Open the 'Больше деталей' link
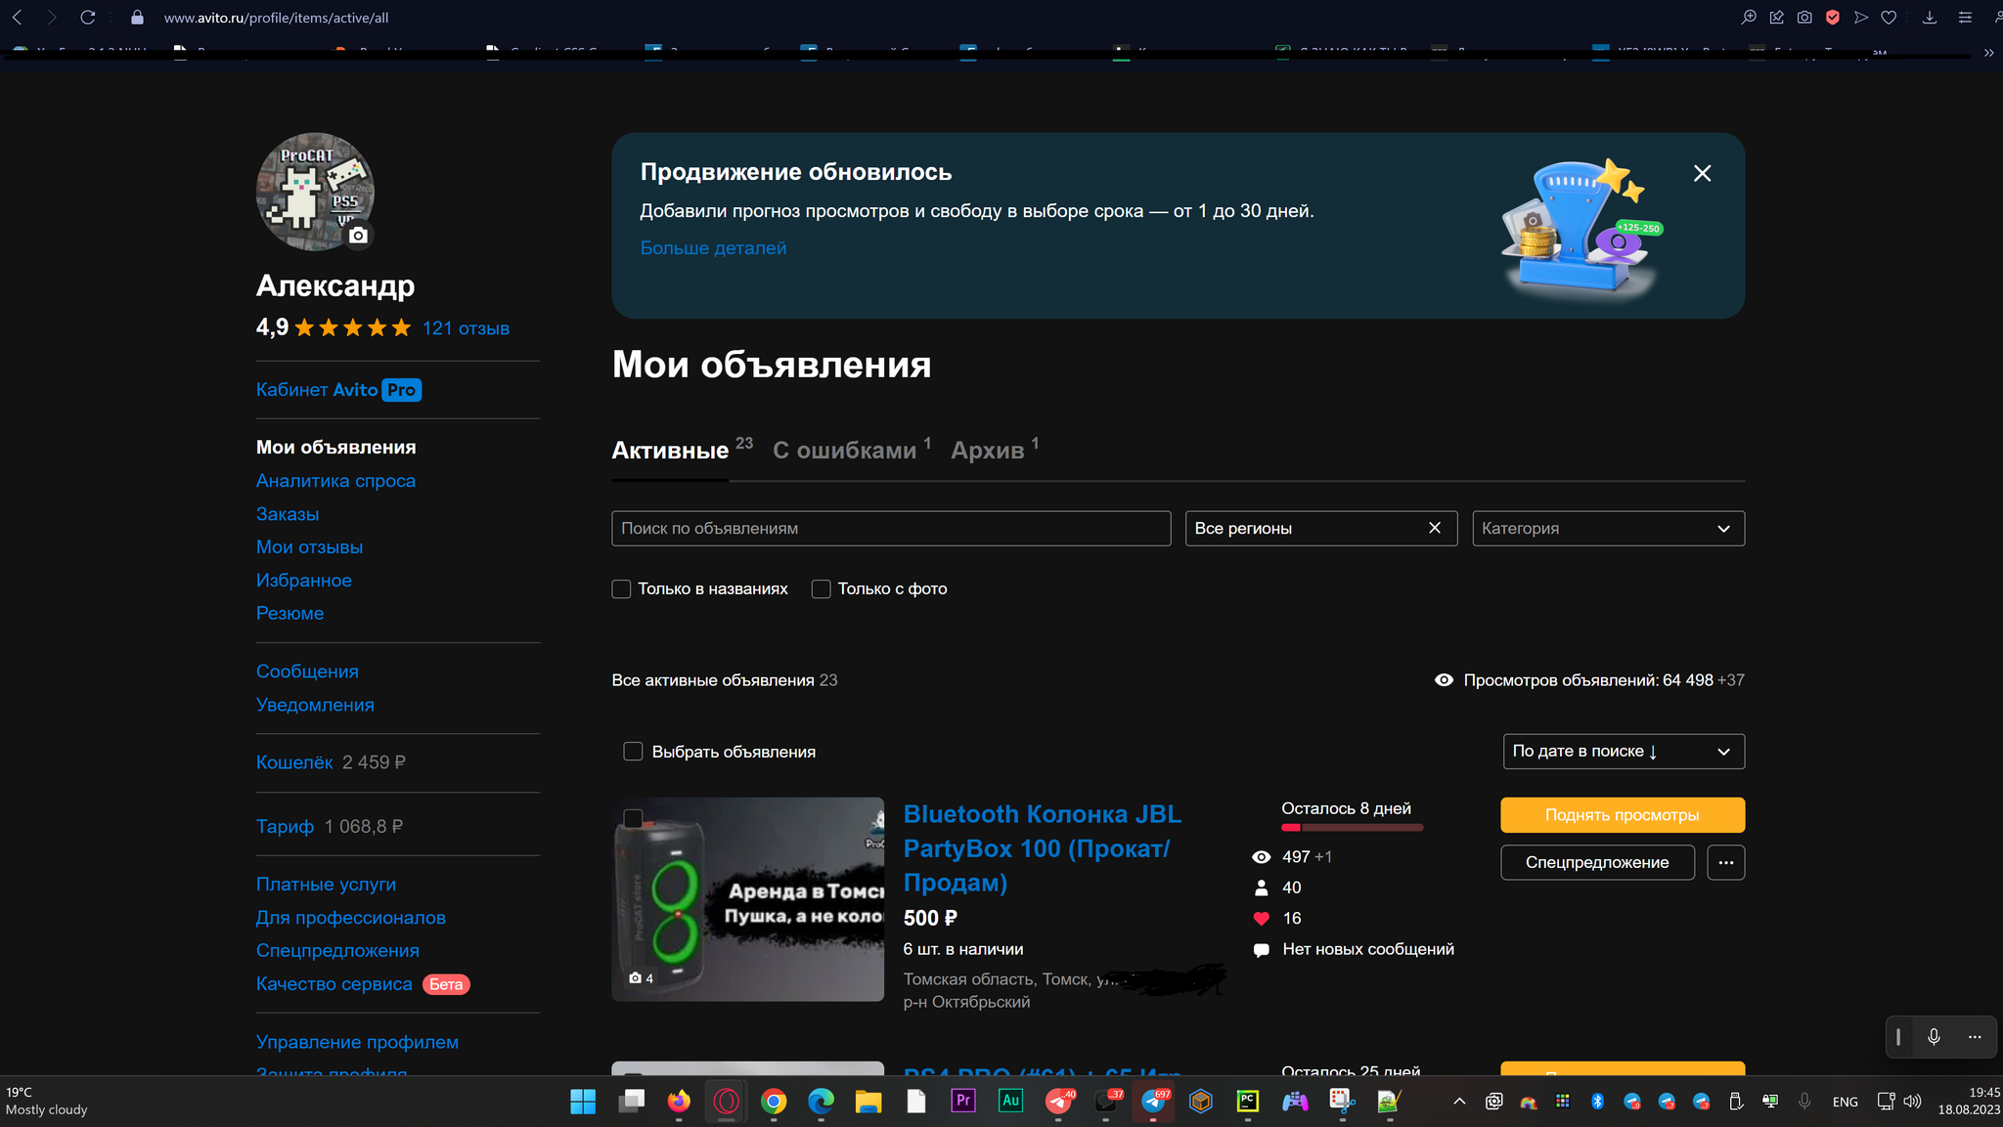 pyautogui.click(x=713, y=248)
